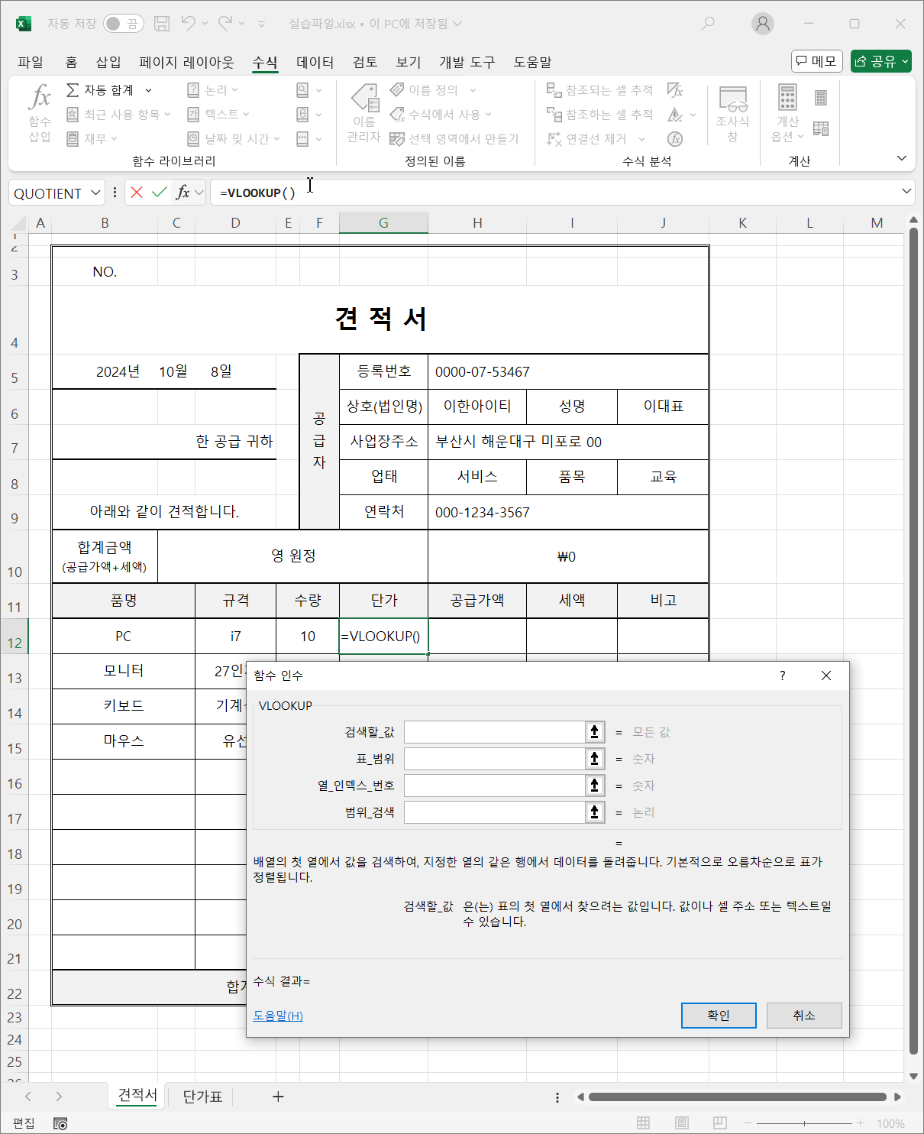Click the vertical scrollbar thumb
The height and width of the screenshot is (1134, 924).
pos(913,642)
